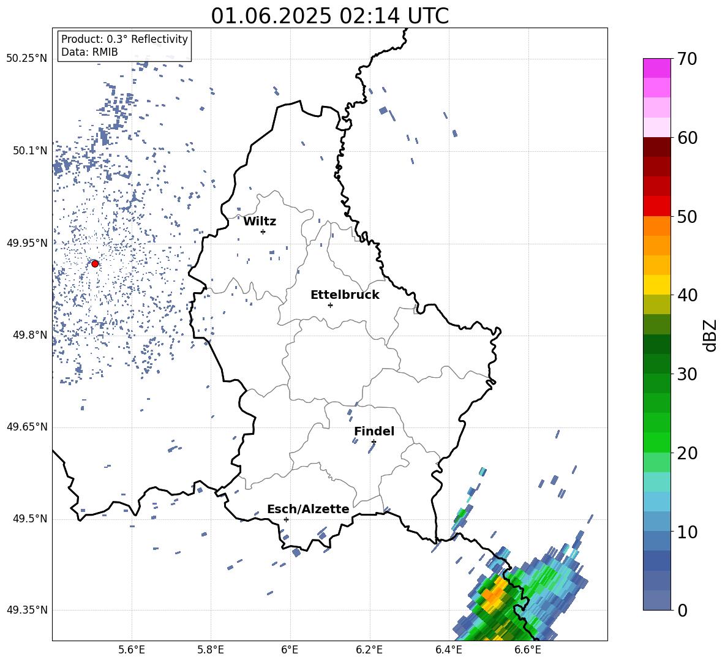Click the plus marker under Ettelbruck
This screenshot has width=725, height=662.
330,305
